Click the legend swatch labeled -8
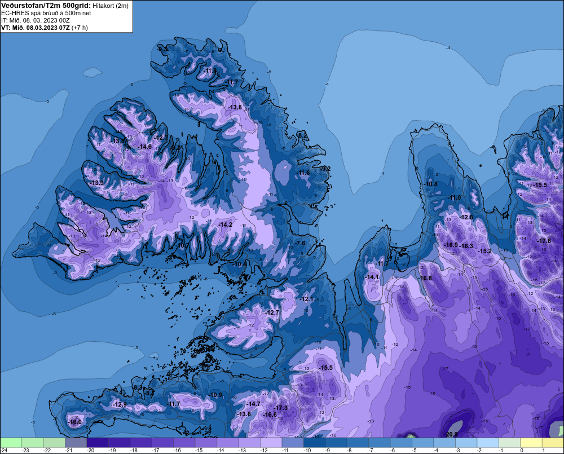The image size is (564, 454). pyautogui.click(x=358, y=442)
